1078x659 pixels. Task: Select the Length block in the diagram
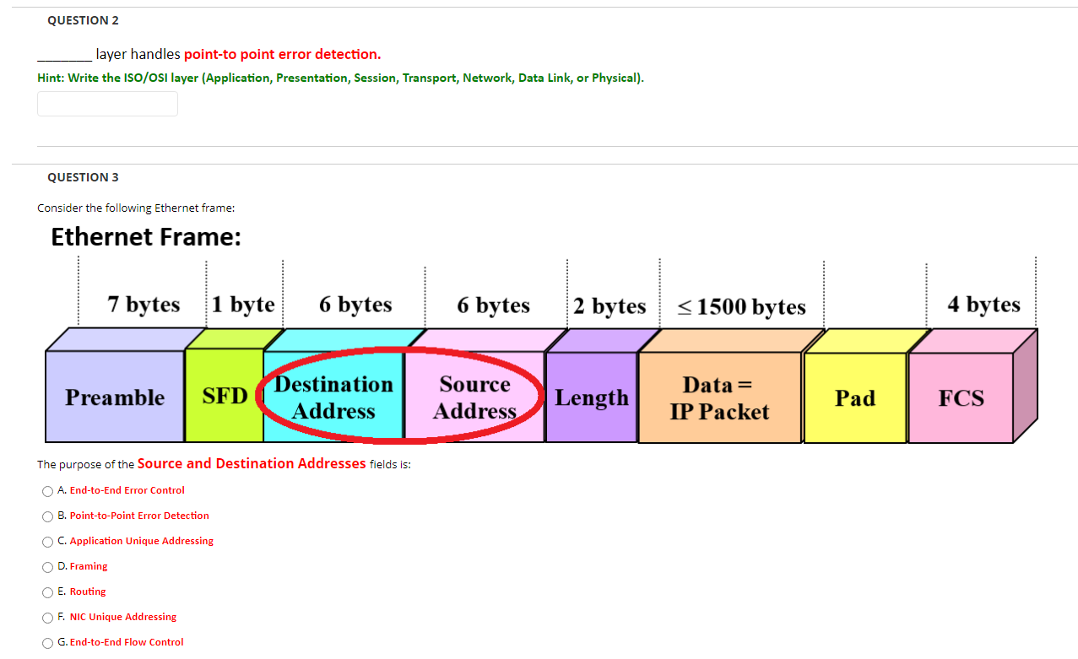pos(591,397)
